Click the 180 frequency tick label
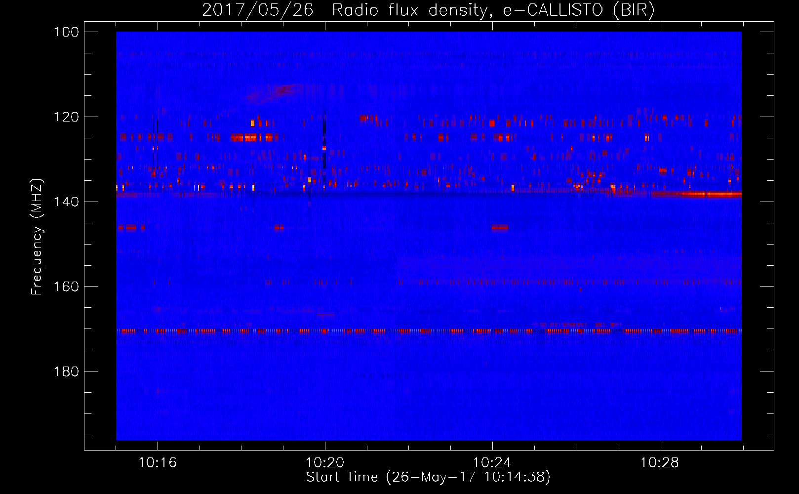Viewport: 799px width, 494px height. point(67,371)
